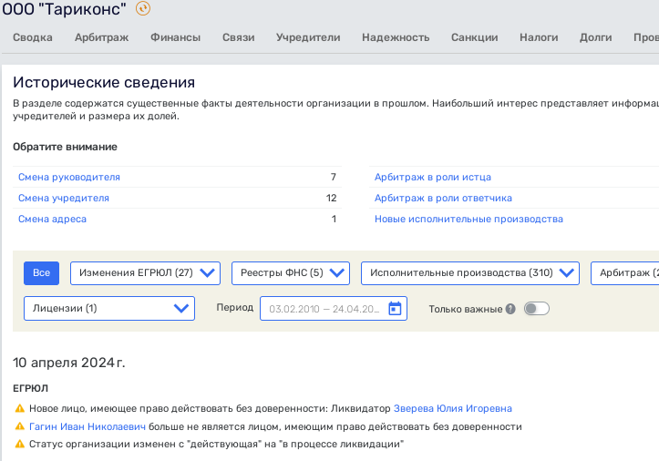Switch to the 'Арбитраж' tab
Viewport: 659px width, 461px height.
coord(101,37)
